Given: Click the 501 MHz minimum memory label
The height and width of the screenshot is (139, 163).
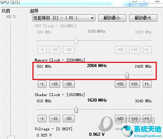Looking at the screenshot, I should [44, 66].
